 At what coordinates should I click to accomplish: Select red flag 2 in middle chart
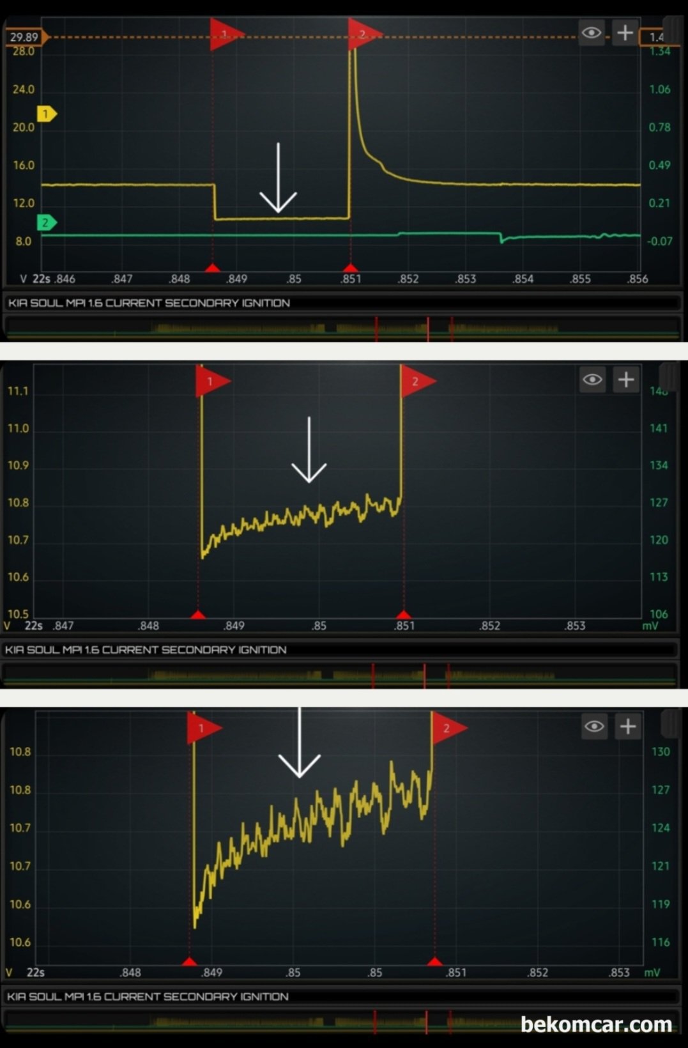417,381
